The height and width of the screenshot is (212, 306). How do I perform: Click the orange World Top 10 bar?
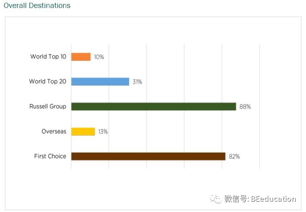81,57
